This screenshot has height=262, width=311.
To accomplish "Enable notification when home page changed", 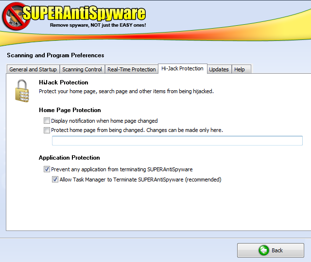I will (47, 121).
